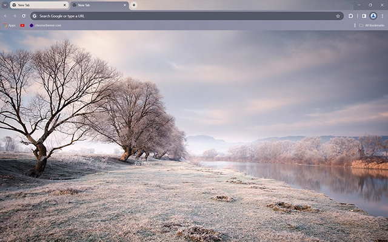Close the second New Tab

click(125, 5)
